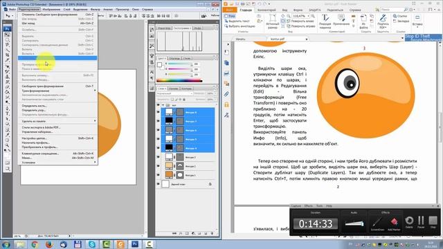Hide the Фигура 6 layer via eye icon
443x249 pixels.
[x=159, y=130]
